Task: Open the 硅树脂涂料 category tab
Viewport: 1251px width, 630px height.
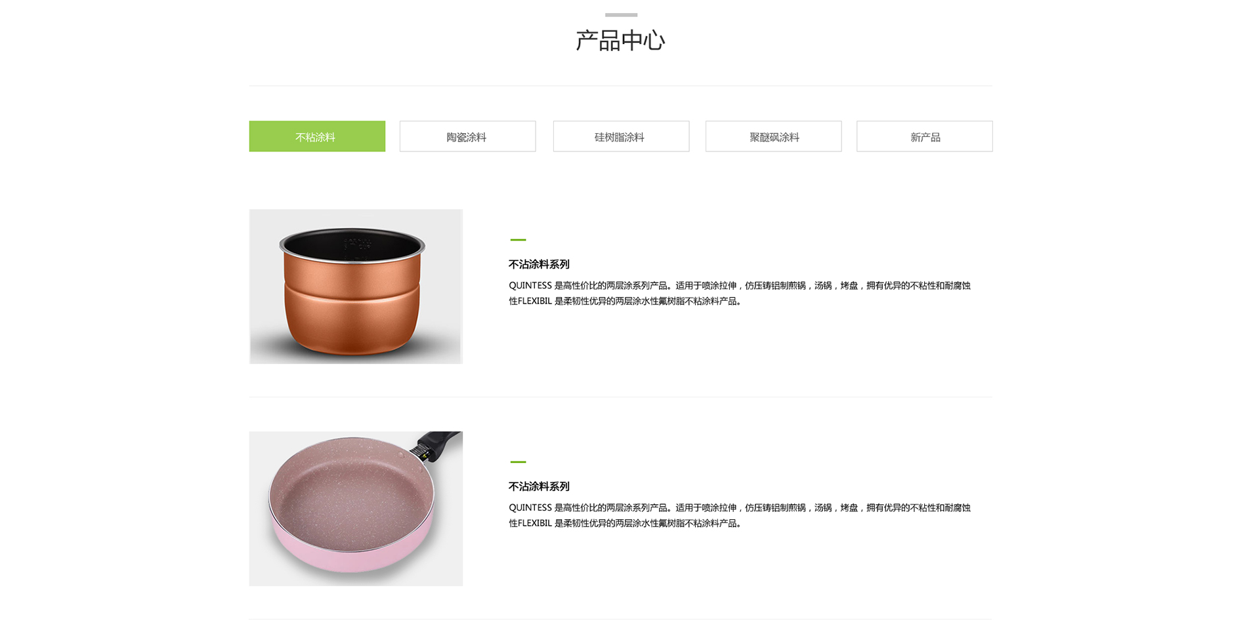Action: tap(621, 136)
